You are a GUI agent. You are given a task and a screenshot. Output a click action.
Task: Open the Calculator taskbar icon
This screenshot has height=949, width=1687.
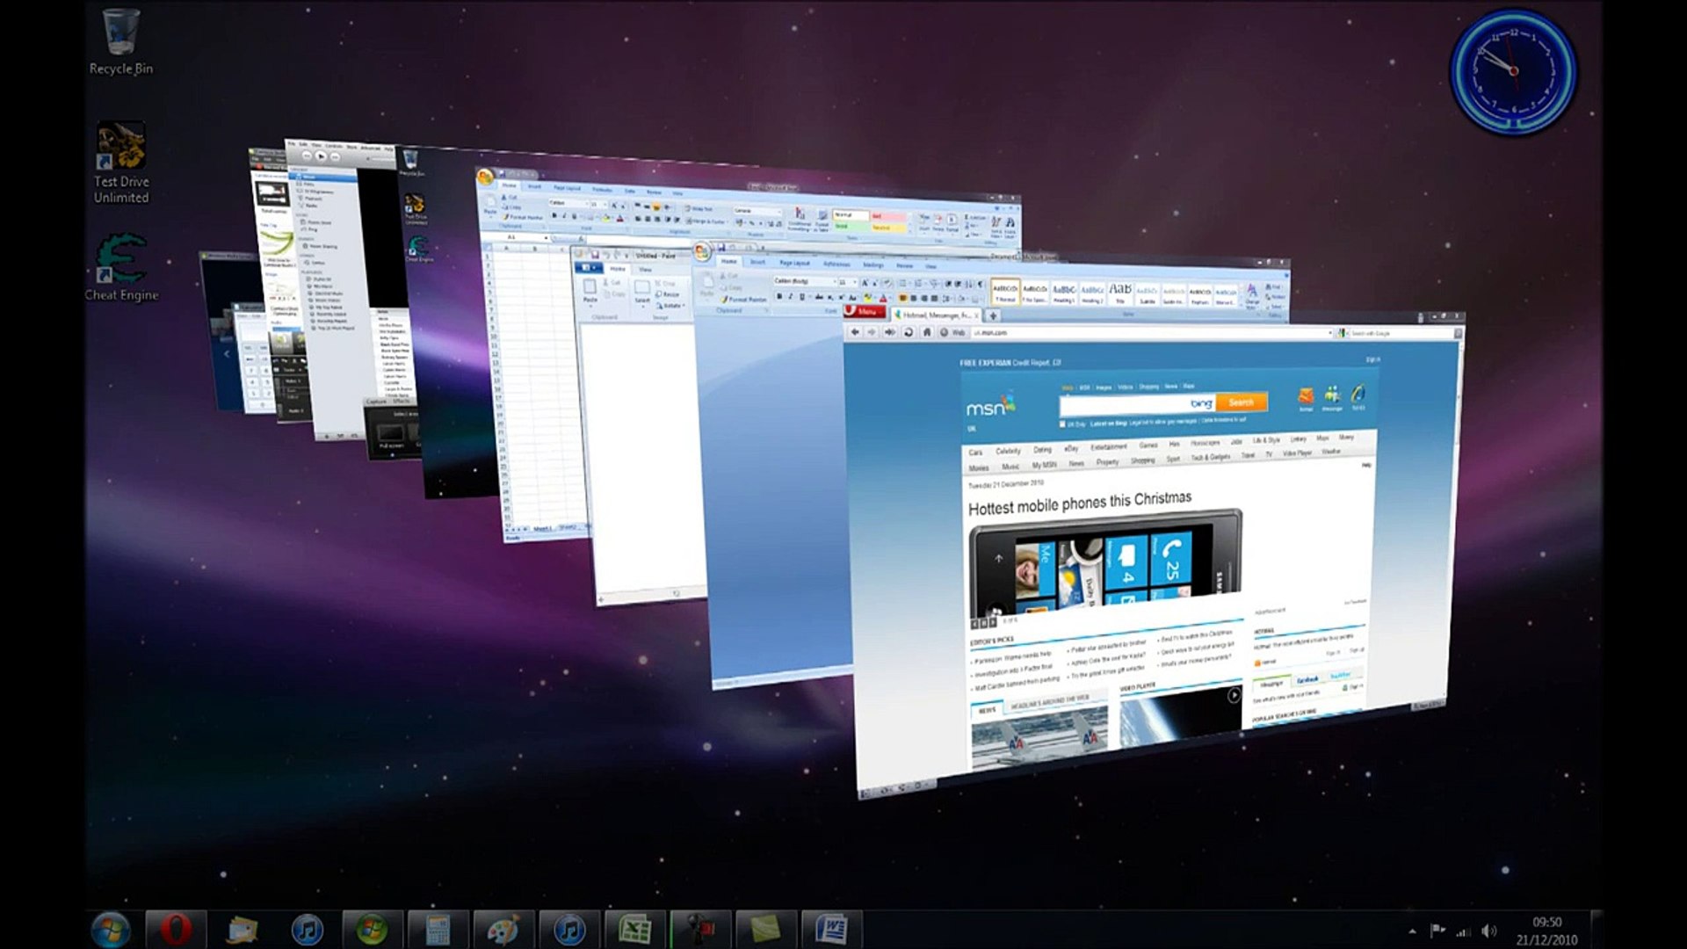coord(438,929)
